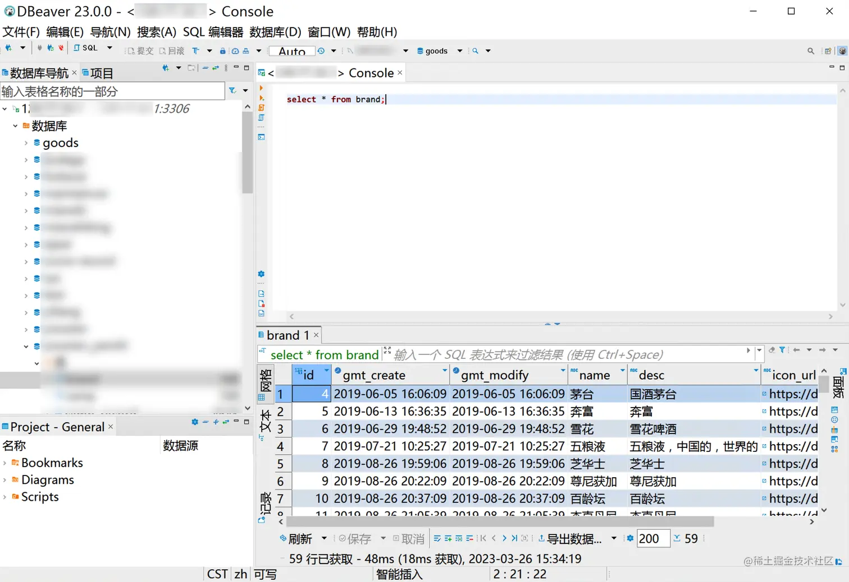Open the SQL editor toolbar button

[85, 48]
